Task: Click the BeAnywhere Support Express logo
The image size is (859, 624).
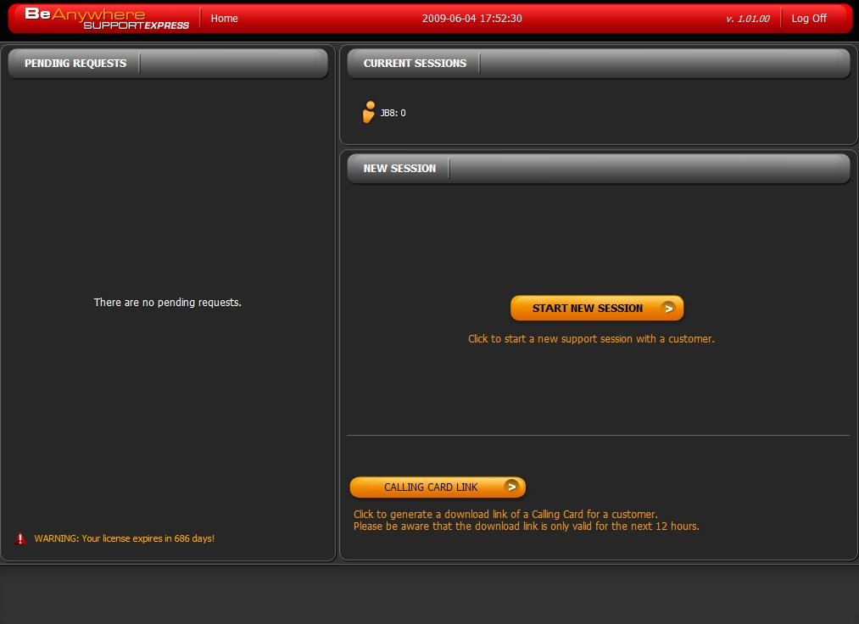Action: 106,19
